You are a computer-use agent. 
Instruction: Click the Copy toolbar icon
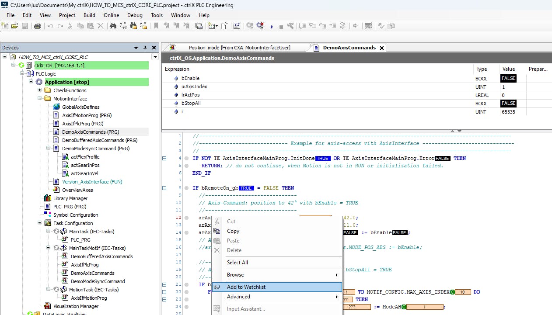pyautogui.click(x=80, y=26)
